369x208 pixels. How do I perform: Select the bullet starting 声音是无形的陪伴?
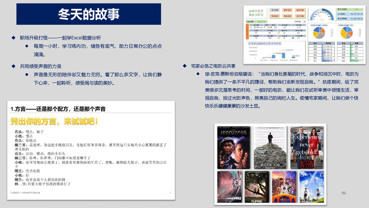pos(98,79)
